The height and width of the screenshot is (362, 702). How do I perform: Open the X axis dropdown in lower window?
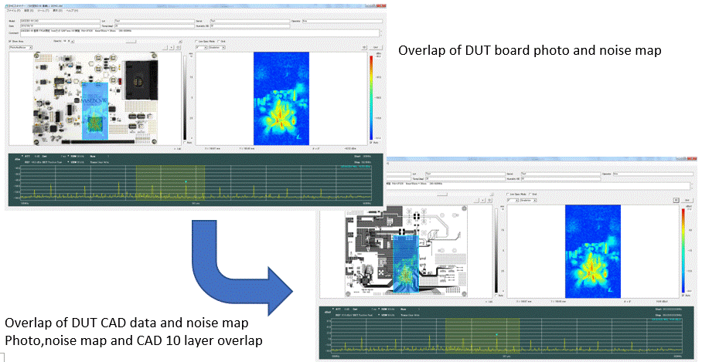(x=513, y=200)
